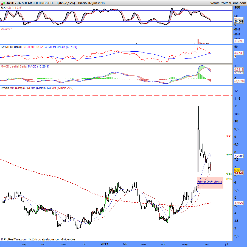Click the jun month on time axis
The height and width of the screenshot is (247, 247).
coord(206,244)
